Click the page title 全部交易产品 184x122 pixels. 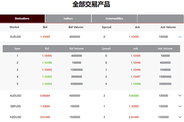pos(91,4)
